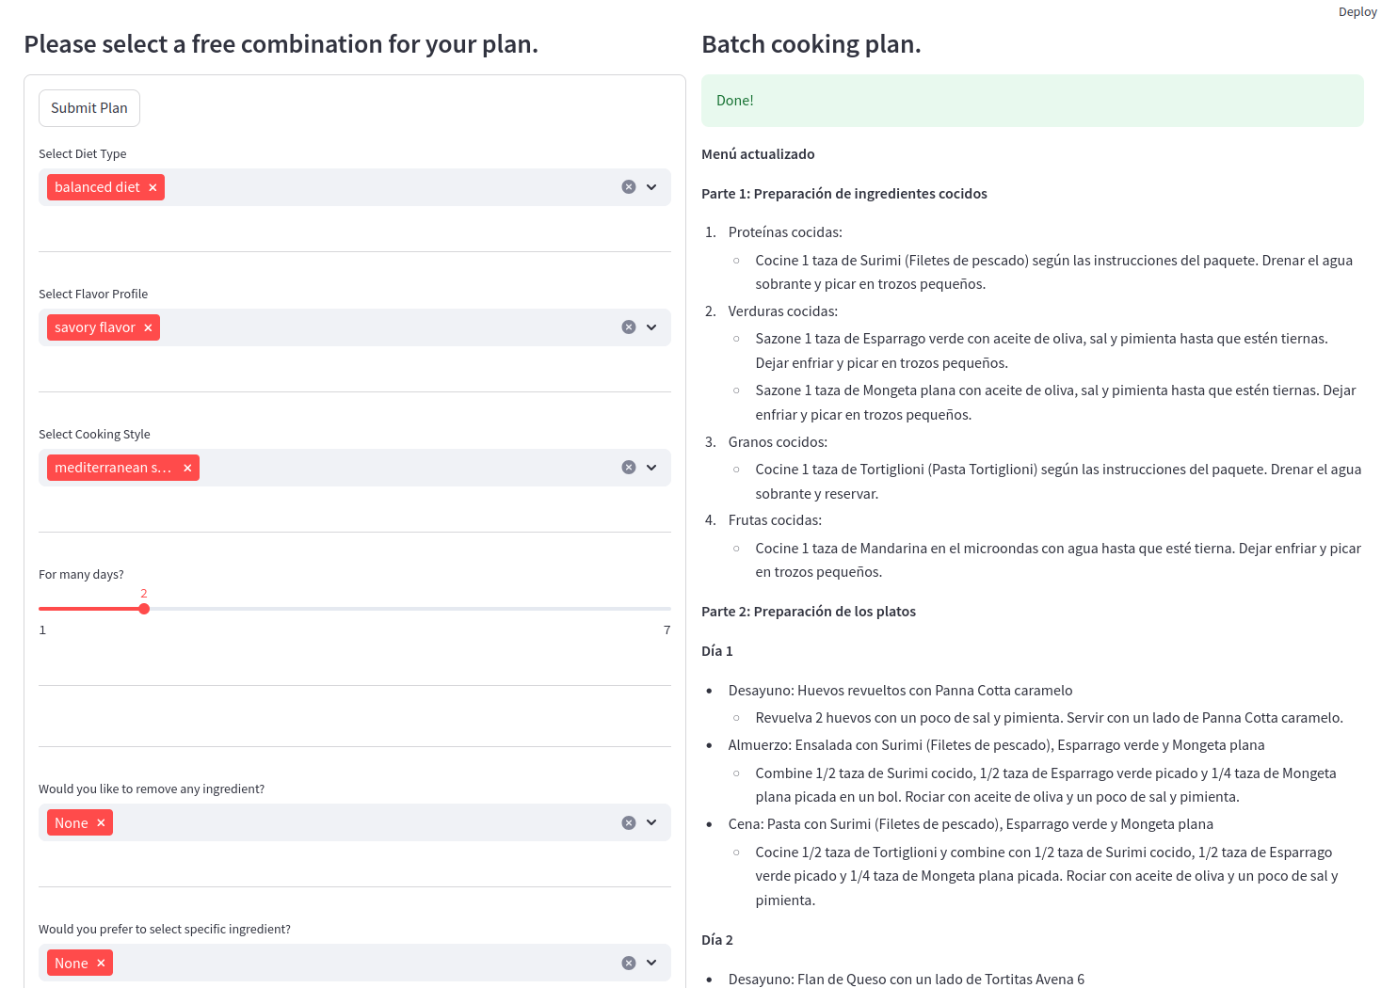The height and width of the screenshot is (988, 1381).
Task: Remove the "balanced diet" tag
Action: (x=153, y=187)
